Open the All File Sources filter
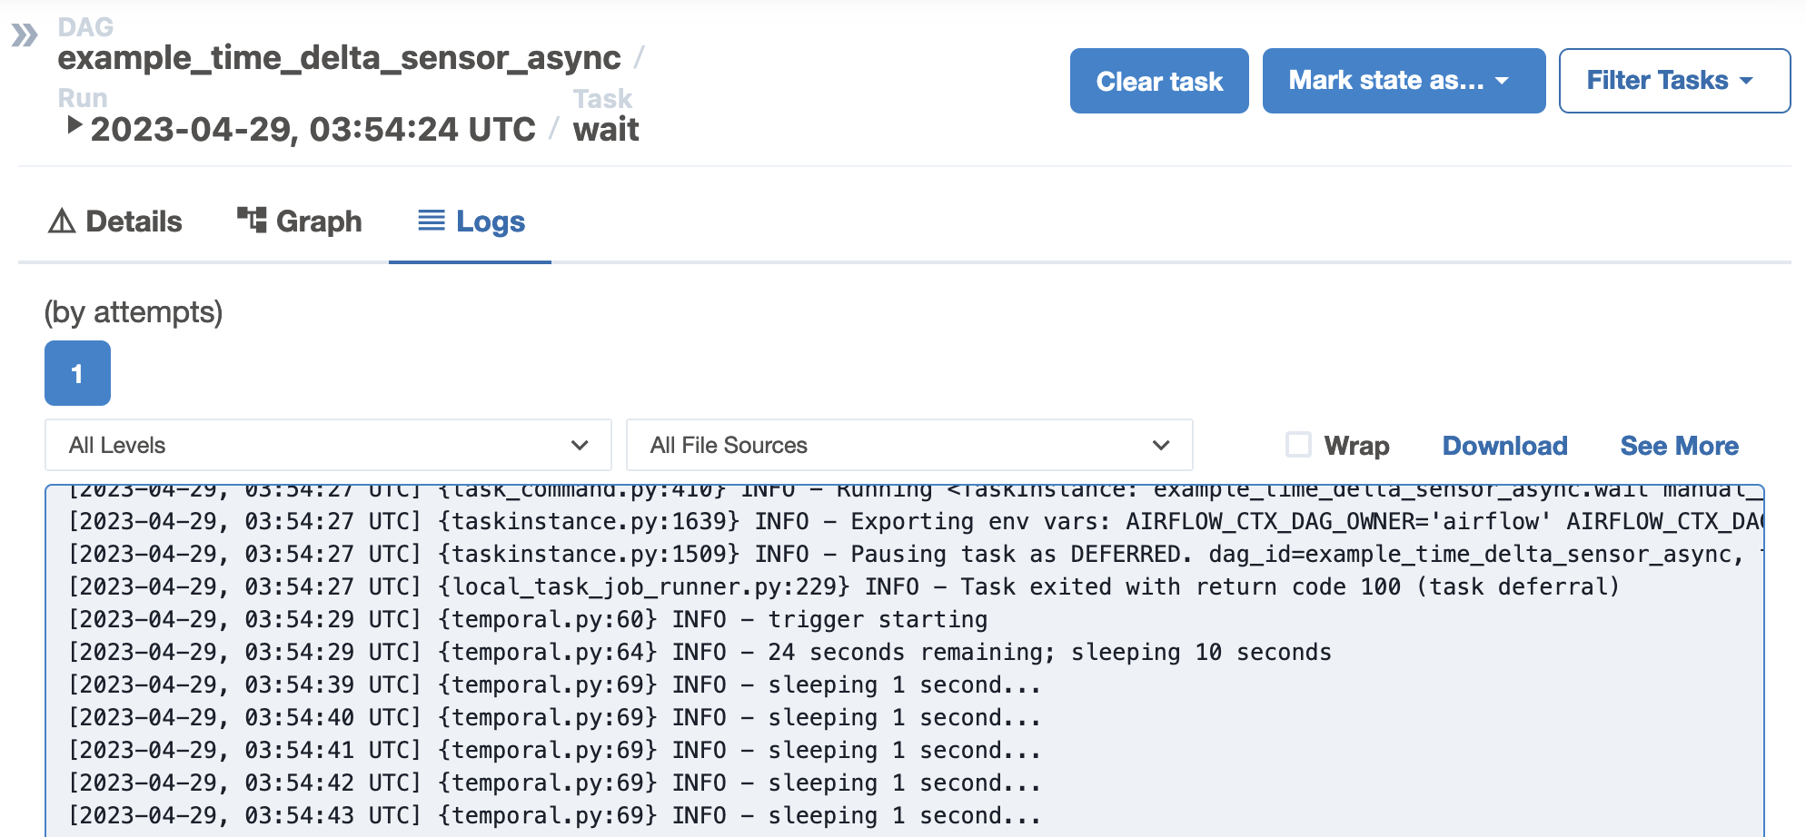This screenshot has width=1806, height=837. point(908,446)
